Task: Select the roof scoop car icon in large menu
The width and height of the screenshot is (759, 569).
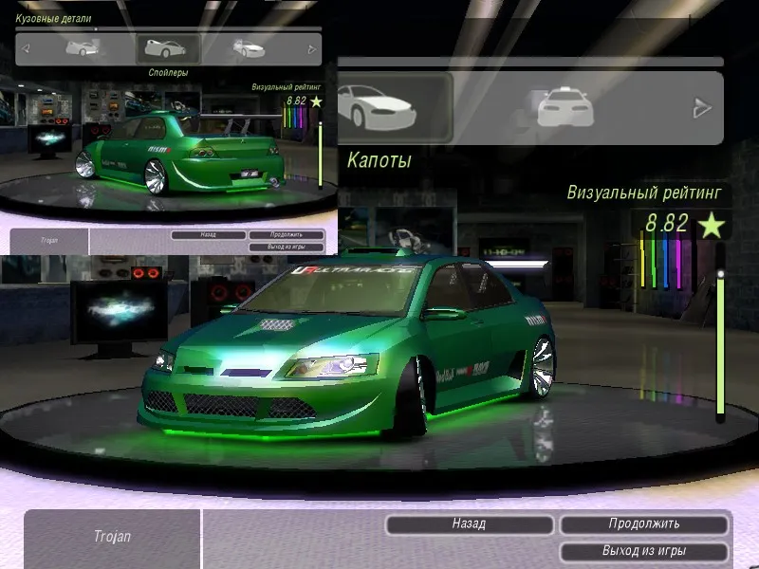Action: pos(565,106)
